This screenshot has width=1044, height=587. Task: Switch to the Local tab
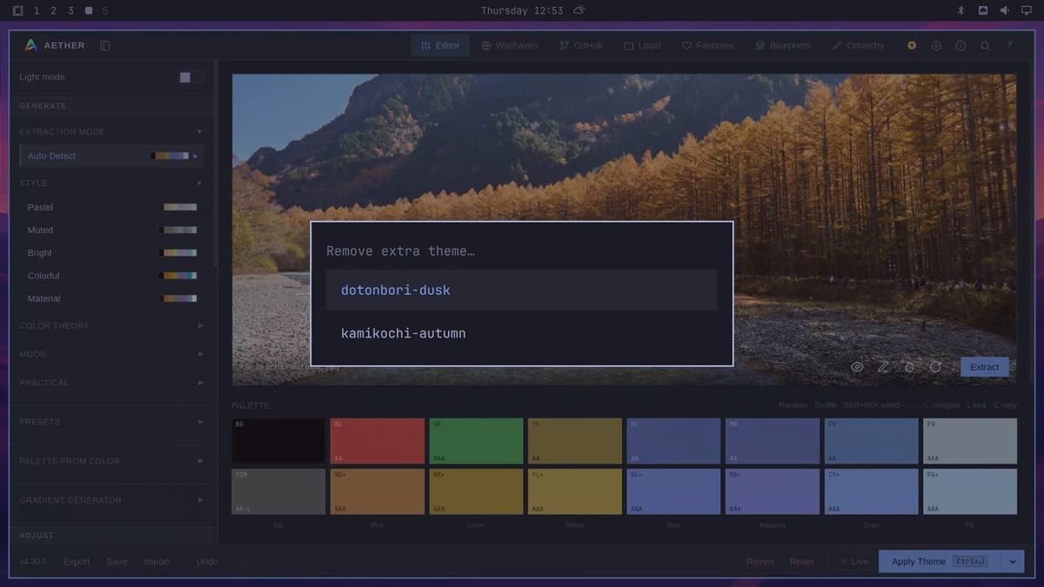click(642, 45)
